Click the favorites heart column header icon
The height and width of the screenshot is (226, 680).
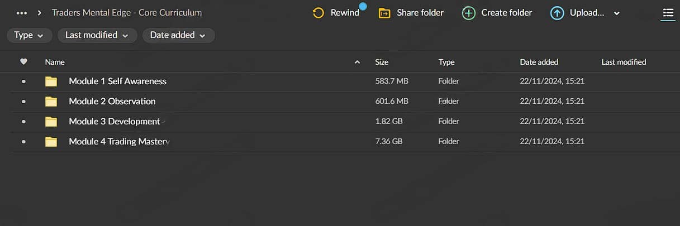(x=23, y=62)
